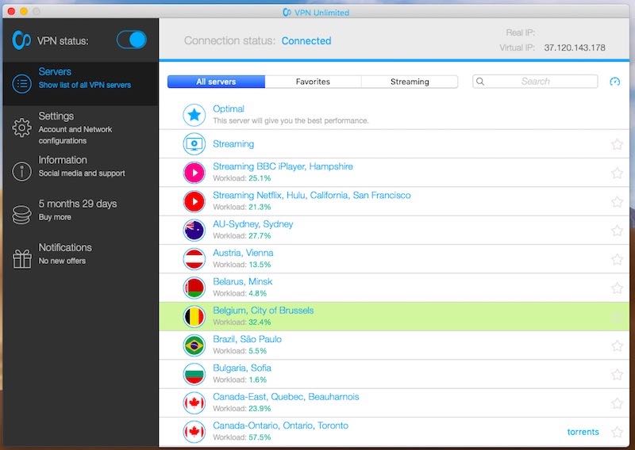This screenshot has width=635, height=450.
Task: Favorite the BBC iPlayer Hampshire server
Action: pyautogui.click(x=617, y=173)
